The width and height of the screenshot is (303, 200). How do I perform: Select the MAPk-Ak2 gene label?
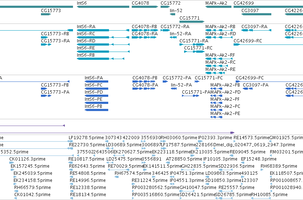click(216, 3)
